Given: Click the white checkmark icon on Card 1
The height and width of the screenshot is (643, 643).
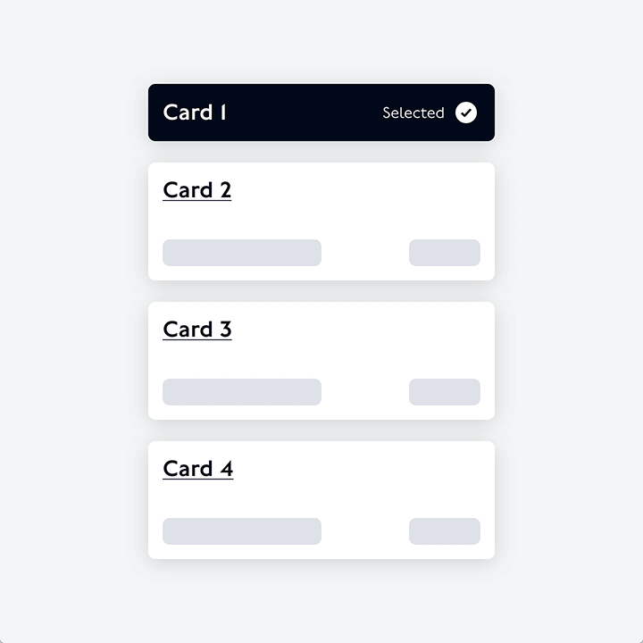Looking at the screenshot, I should pyautogui.click(x=466, y=113).
